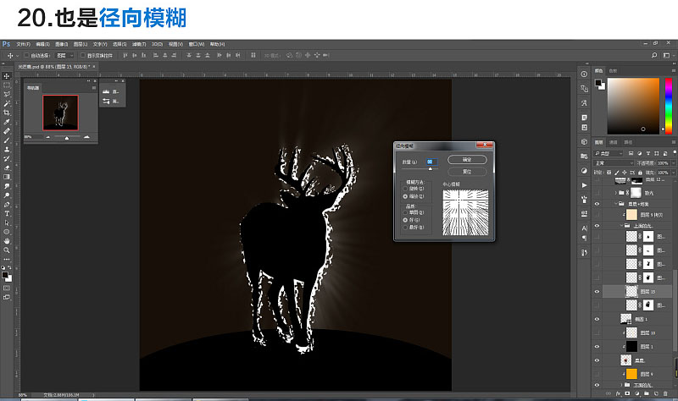
Task: Select the Spin blur method radio button
Action: [405, 189]
